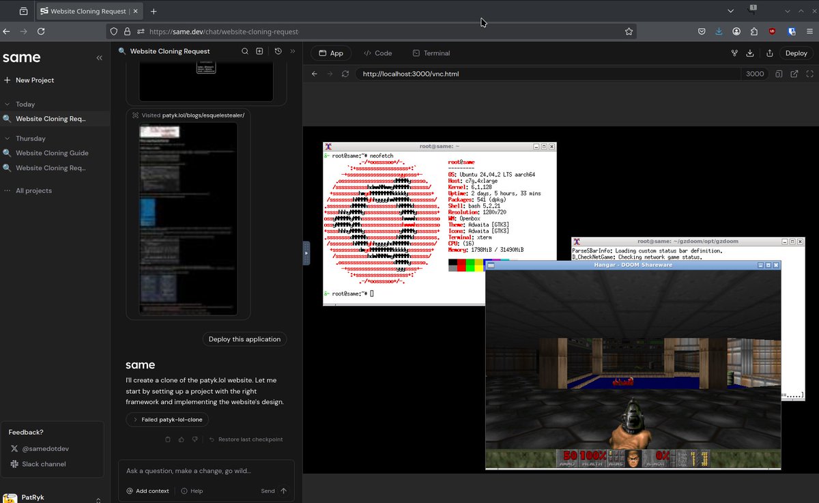Open Firefox workspace box icon near tabs

click(23, 11)
